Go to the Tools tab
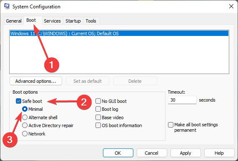Screen dimensions: 238x161 (91, 21)
